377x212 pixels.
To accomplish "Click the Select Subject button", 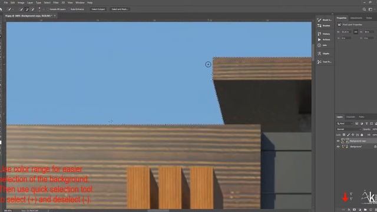I will 98,9.
